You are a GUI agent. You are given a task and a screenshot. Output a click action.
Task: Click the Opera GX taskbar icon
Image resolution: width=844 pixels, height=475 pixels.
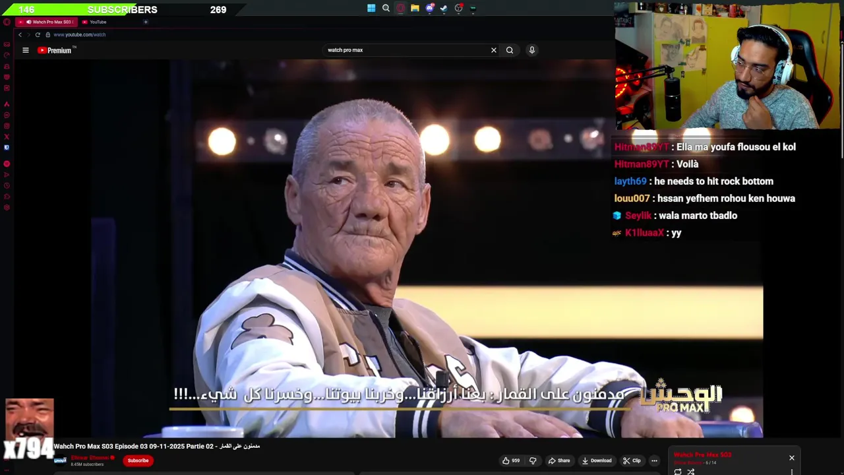tap(400, 9)
